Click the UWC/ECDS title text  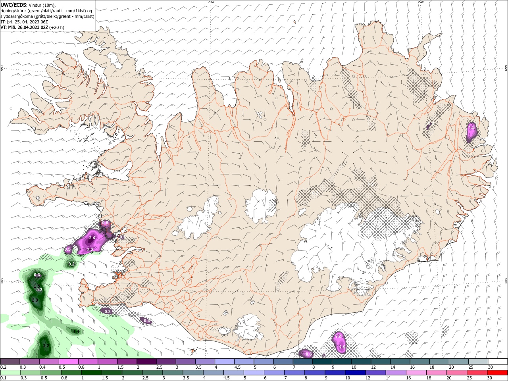tap(13, 5)
